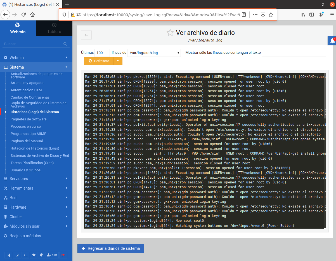
Task: Open the theme palette icon
Action: pyautogui.click(x=42, y=255)
